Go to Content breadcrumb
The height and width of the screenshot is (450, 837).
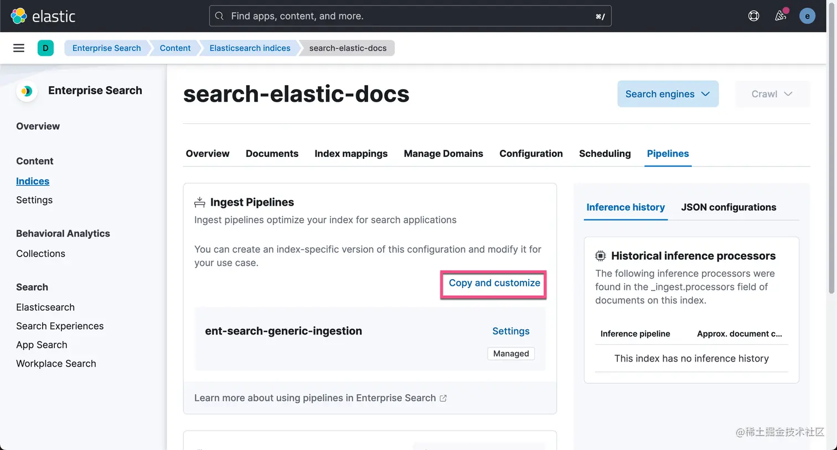[x=175, y=48]
